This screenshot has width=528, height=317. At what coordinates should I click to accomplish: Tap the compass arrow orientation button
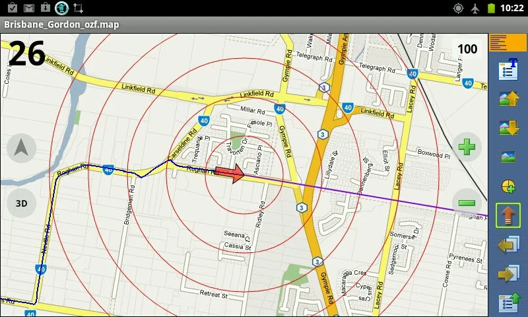21,148
